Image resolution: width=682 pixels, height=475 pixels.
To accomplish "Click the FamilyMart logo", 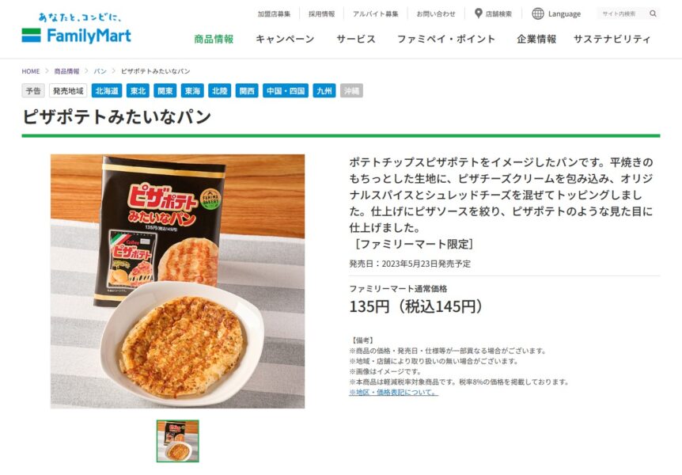I will click(x=77, y=29).
